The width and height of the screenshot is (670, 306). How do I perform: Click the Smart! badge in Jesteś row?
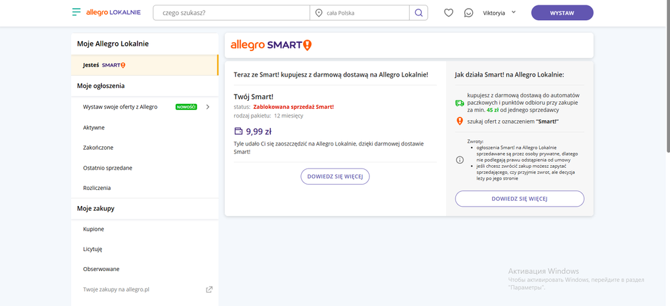click(113, 65)
